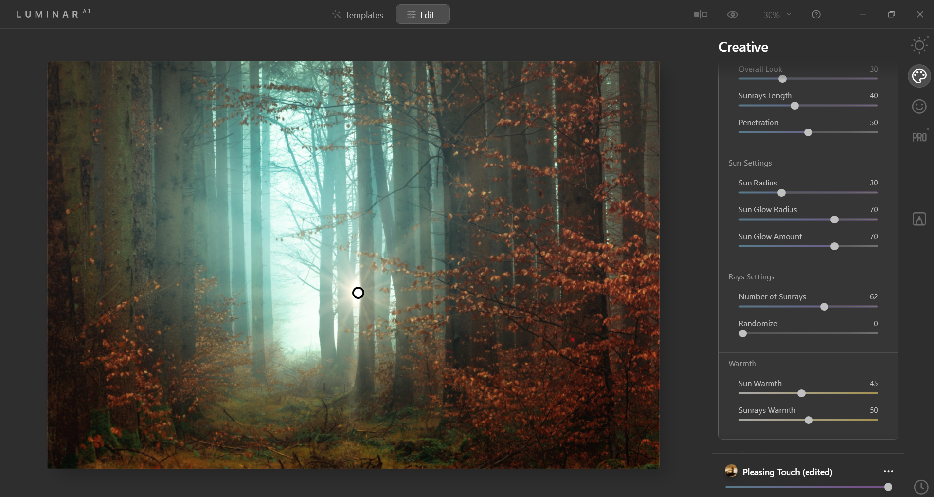Click the Pleasing Touch (edited) label
Image resolution: width=934 pixels, height=497 pixels.
[x=787, y=472]
